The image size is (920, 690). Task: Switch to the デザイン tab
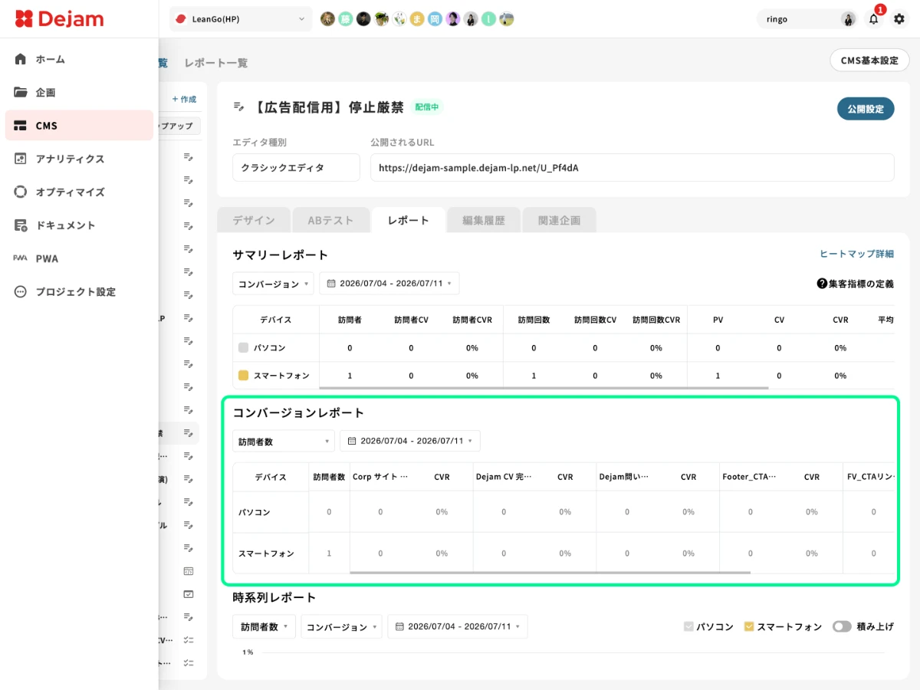[254, 220]
